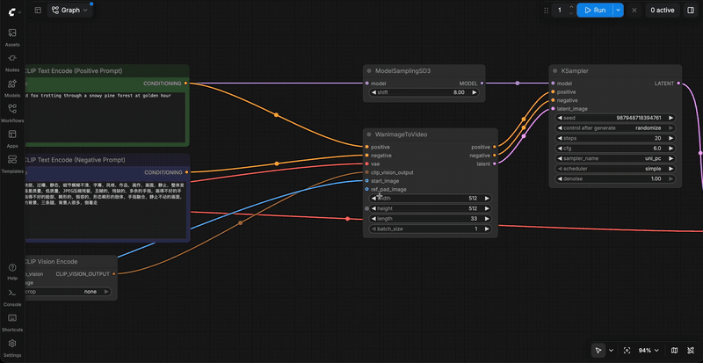
Task: Click the clip_vision_output input socket
Action: click(x=366, y=172)
